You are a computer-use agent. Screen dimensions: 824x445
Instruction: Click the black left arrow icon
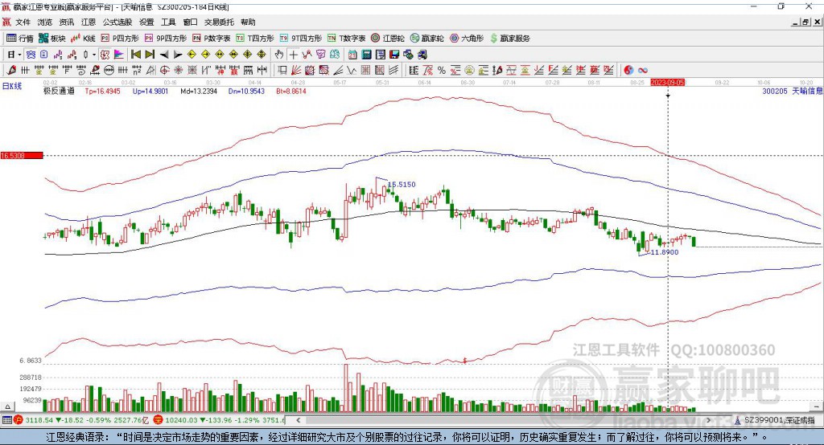(x=164, y=55)
